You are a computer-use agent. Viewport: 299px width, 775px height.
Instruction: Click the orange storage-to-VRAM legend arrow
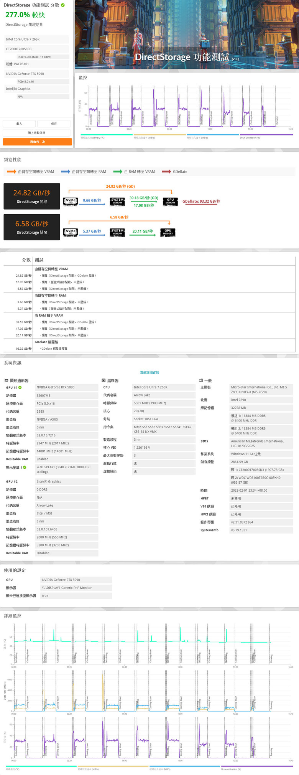11,172
